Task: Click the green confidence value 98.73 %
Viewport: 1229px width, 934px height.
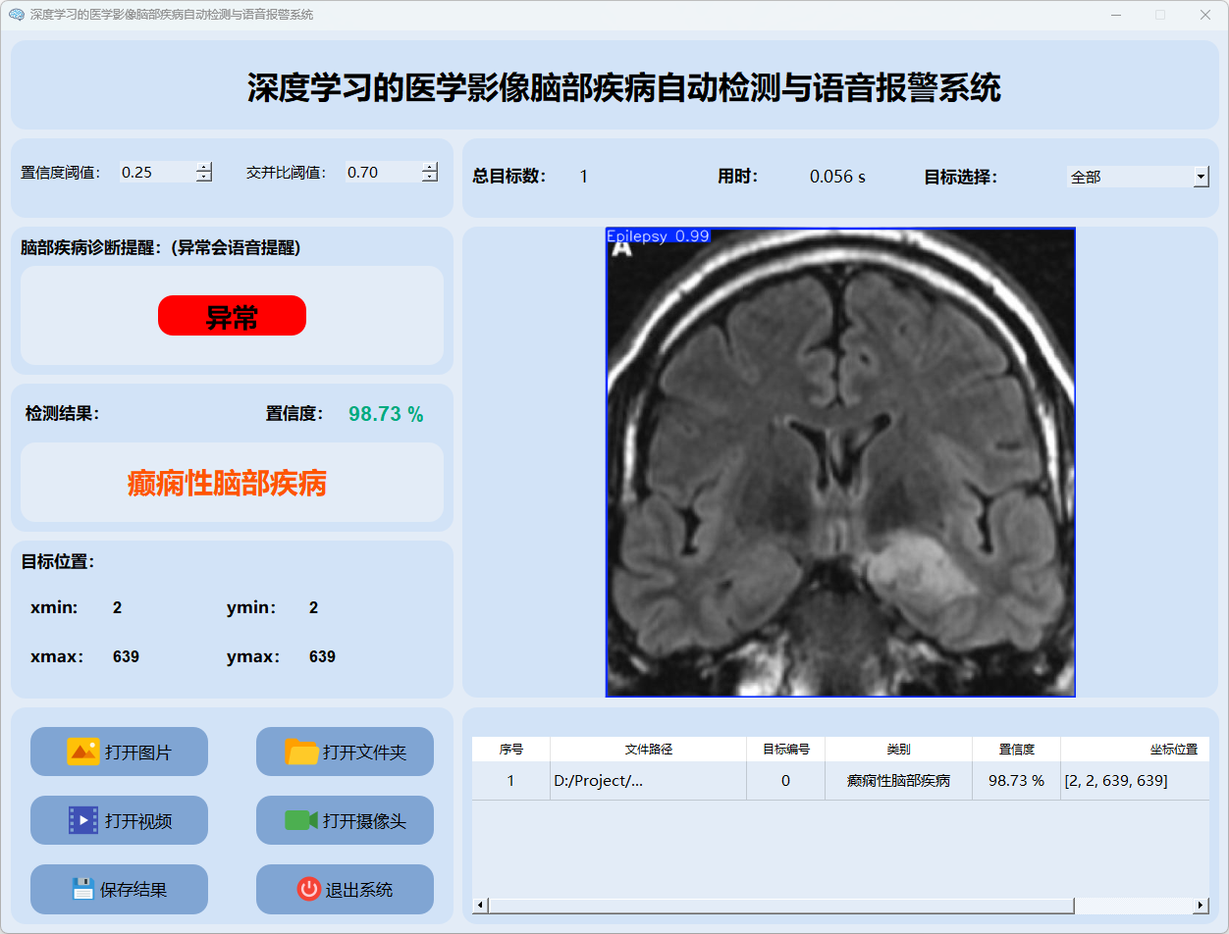Action: click(x=386, y=414)
